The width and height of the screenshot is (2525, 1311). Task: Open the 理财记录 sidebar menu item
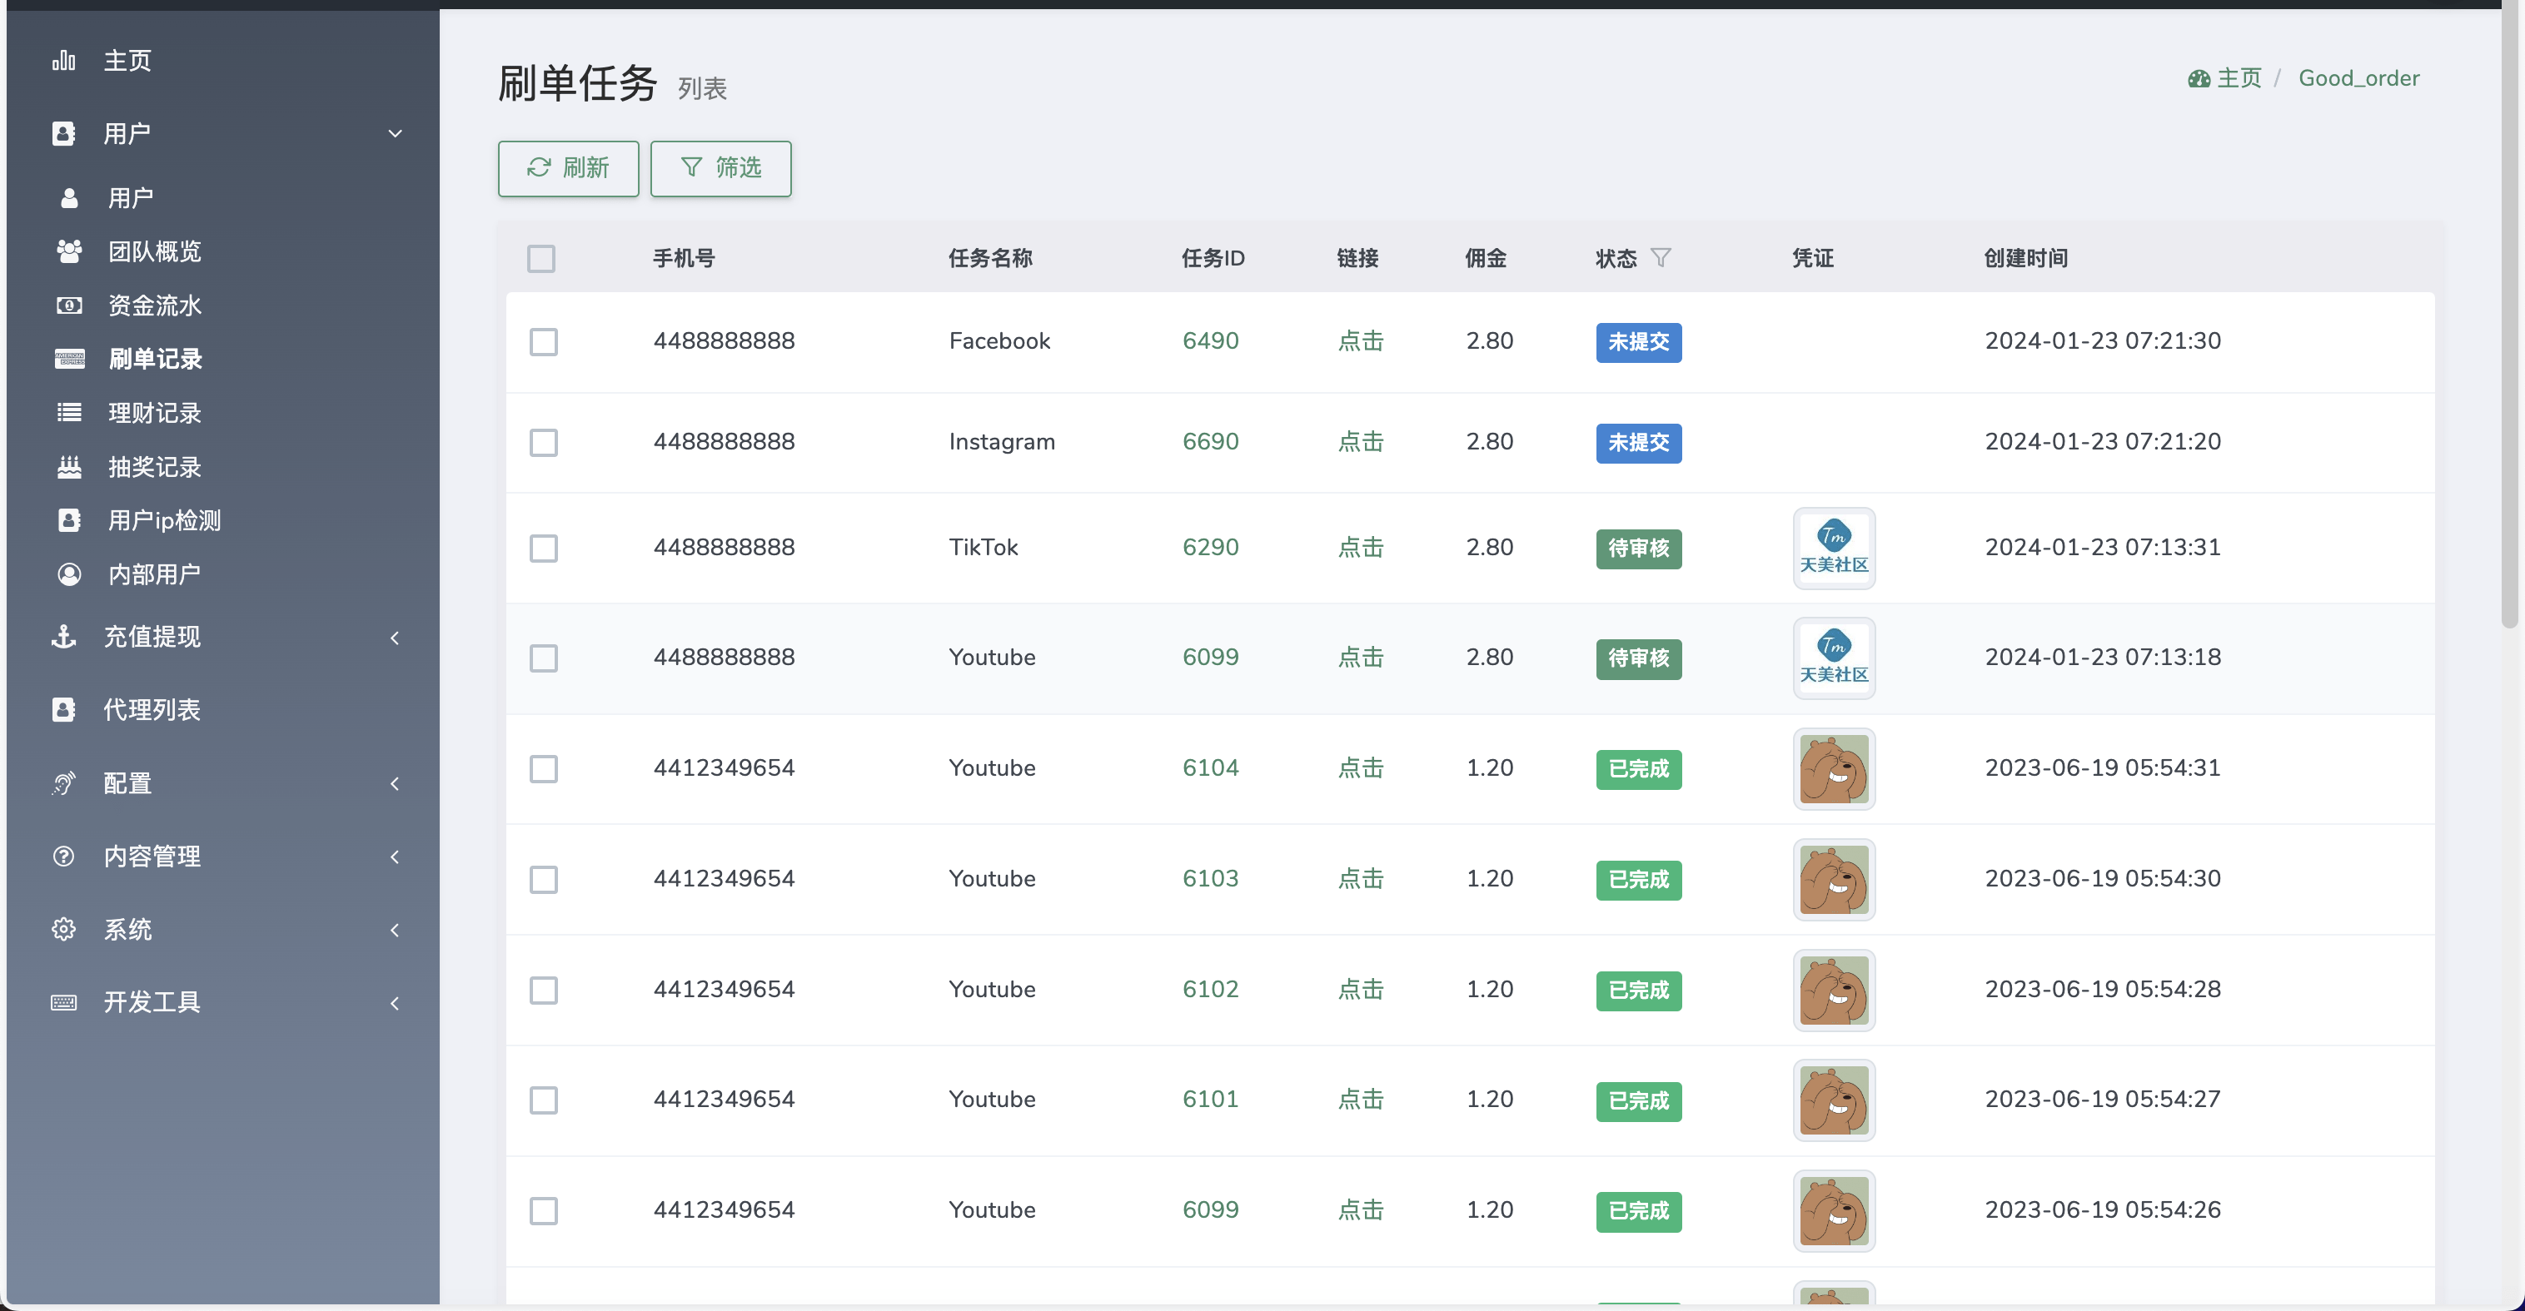pyautogui.click(x=223, y=413)
